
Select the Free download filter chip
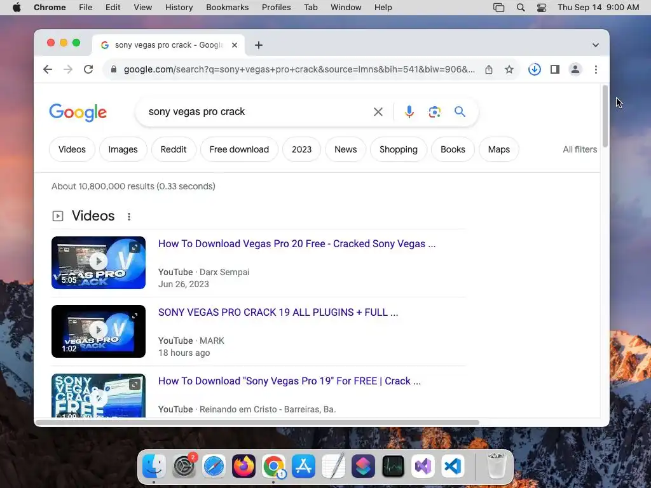click(x=239, y=149)
